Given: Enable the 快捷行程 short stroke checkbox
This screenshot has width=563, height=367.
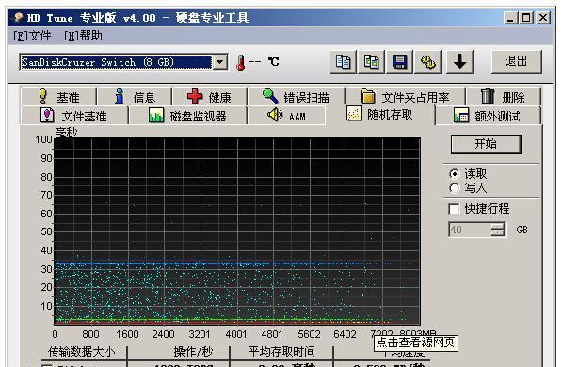Looking at the screenshot, I should pyautogui.click(x=454, y=209).
